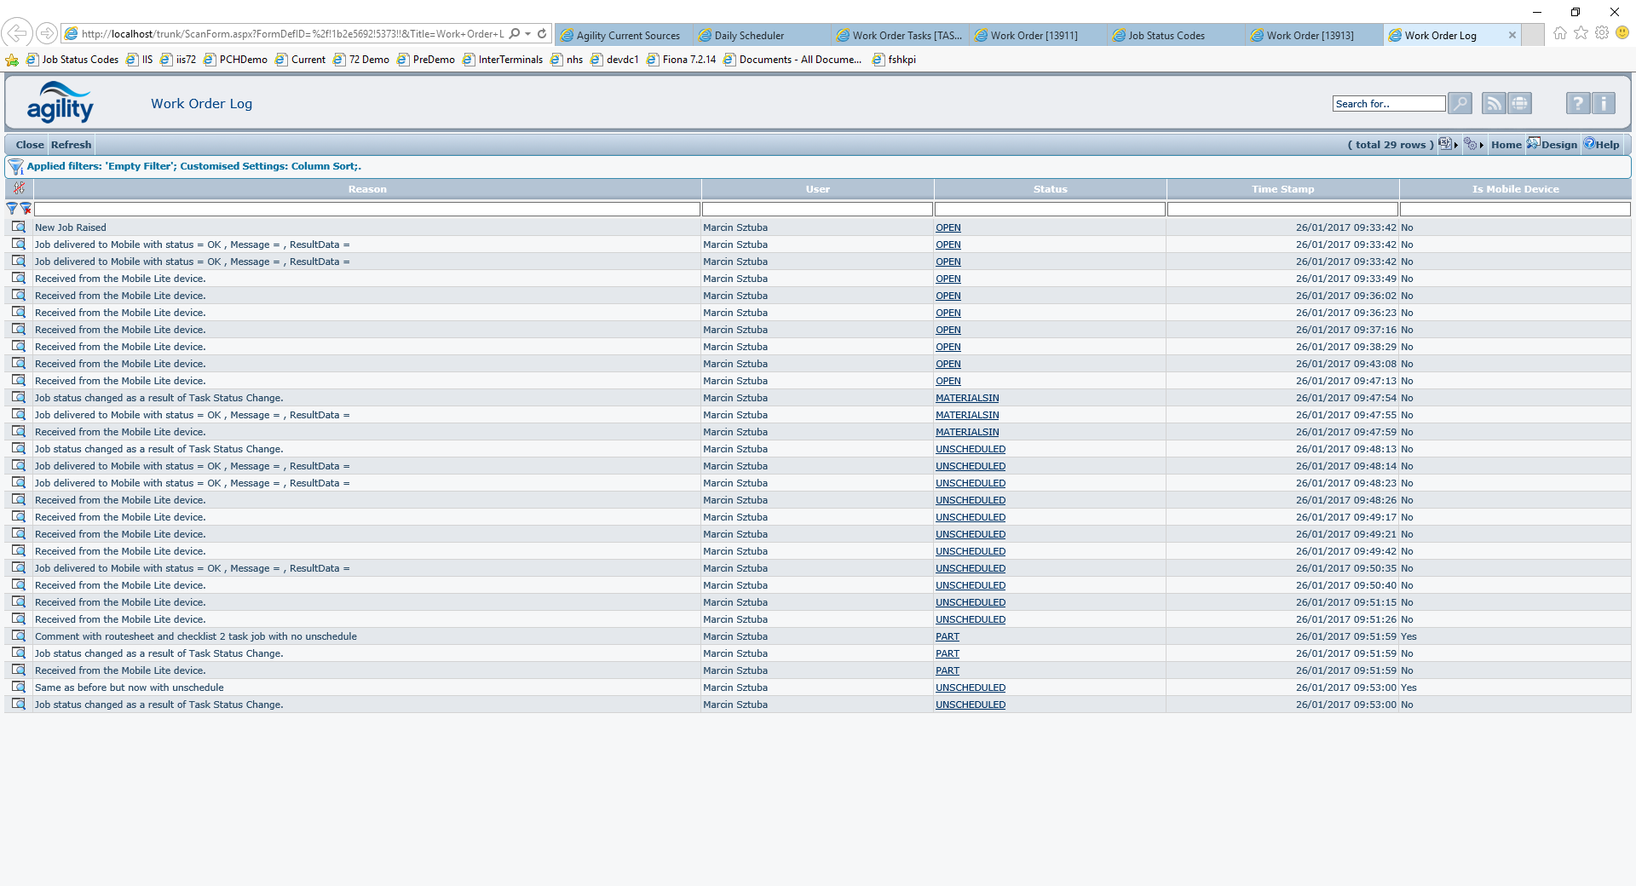Click the clear column sort icon
This screenshot has height=886, width=1636.
pos(19,188)
